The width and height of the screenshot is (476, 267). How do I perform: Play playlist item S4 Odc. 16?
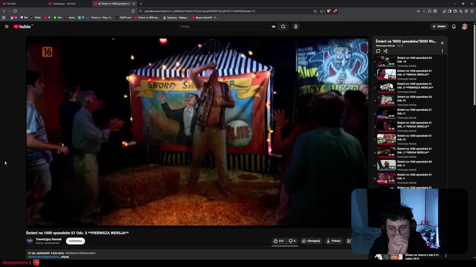coord(410,61)
